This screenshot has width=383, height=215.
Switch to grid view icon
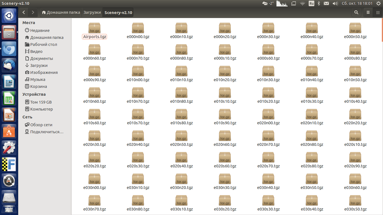point(377,12)
